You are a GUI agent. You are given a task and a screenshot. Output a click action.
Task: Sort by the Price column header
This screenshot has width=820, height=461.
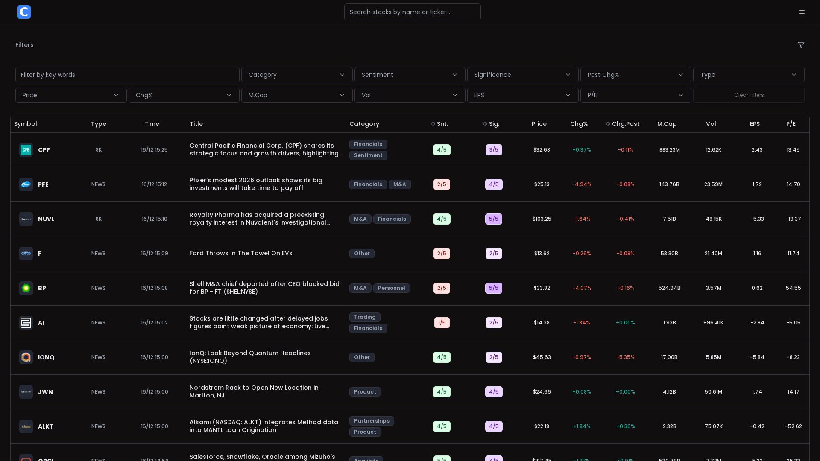pos(539,124)
